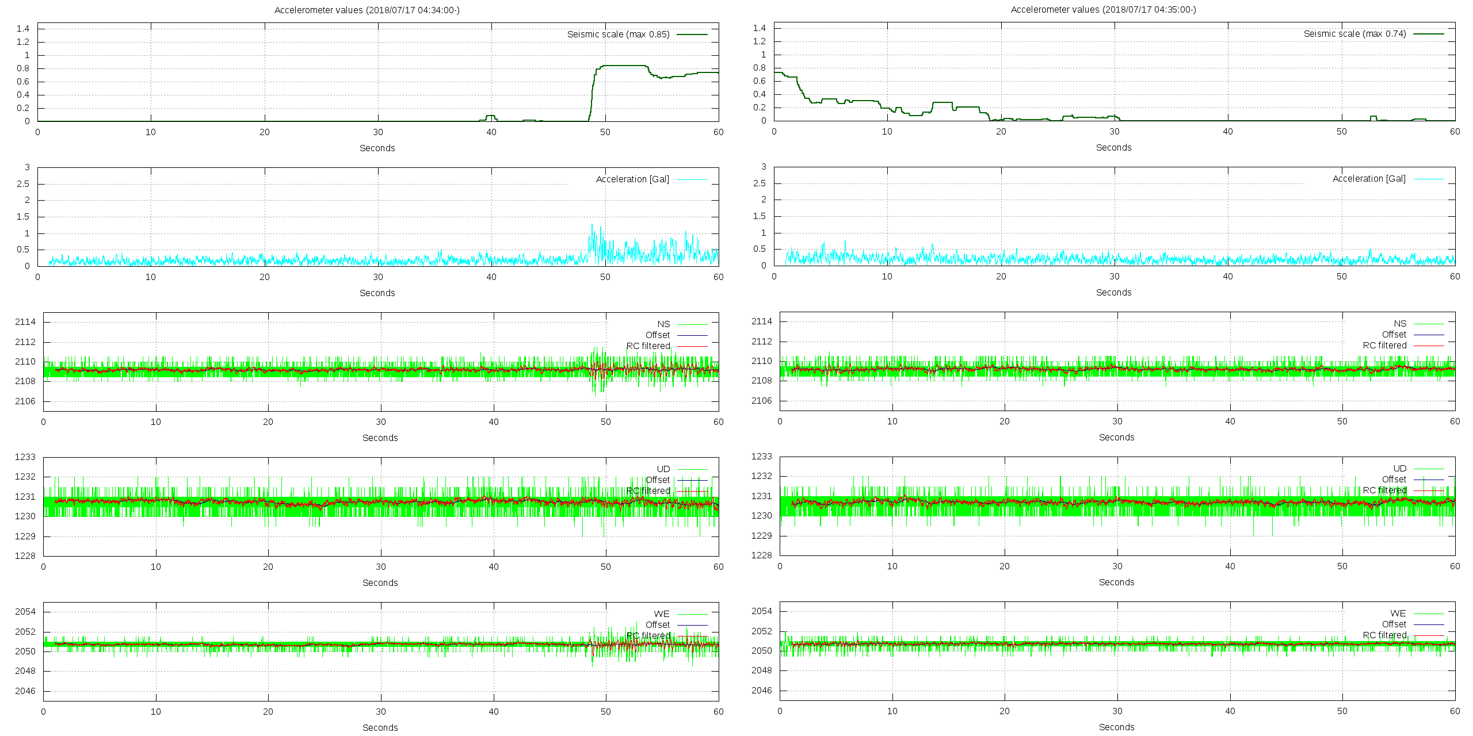Viewport: 1473px width, 736px height.
Task: Click cyan line sample beside left Acceleration [Gal] legend
Action: click(x=692, y=179)
